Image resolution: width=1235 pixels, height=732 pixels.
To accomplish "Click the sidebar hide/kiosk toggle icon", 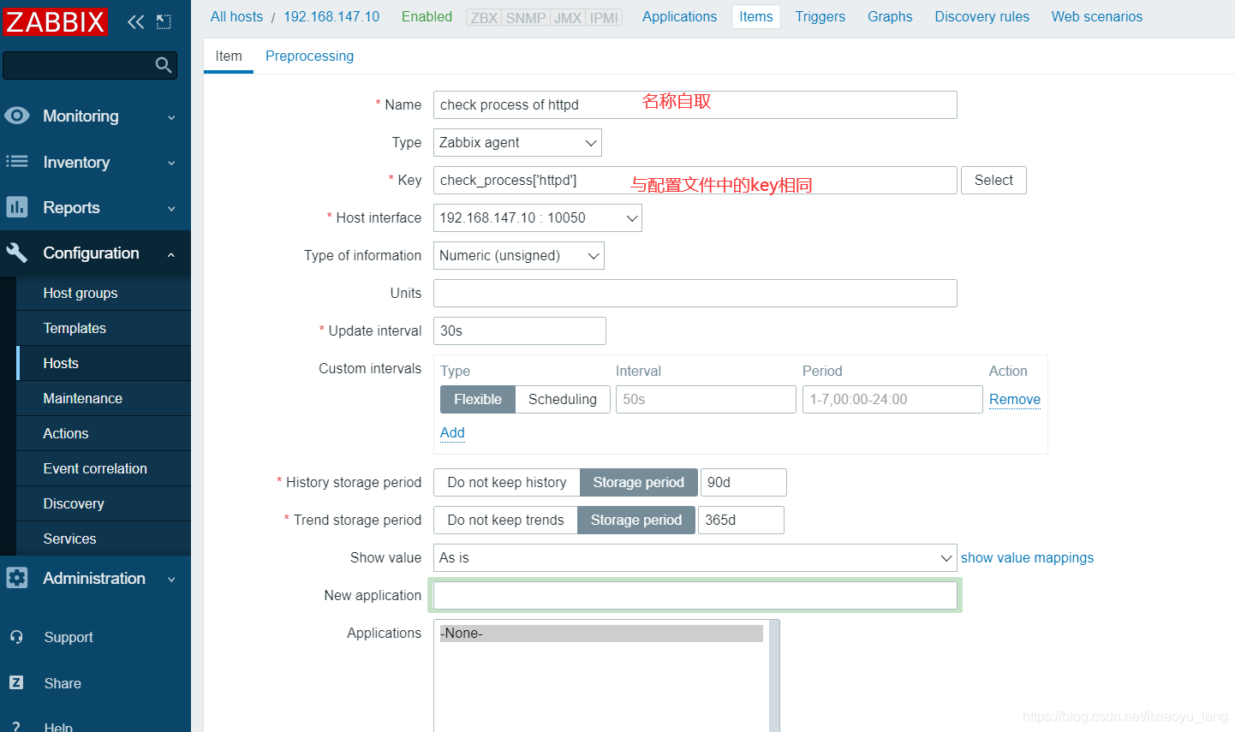I will tap(164, 22).
